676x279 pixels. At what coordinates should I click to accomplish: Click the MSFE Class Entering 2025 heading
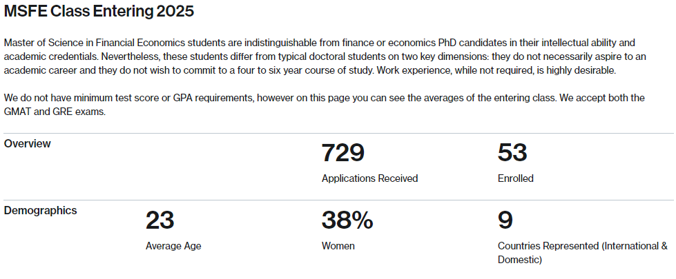[99, 12]
